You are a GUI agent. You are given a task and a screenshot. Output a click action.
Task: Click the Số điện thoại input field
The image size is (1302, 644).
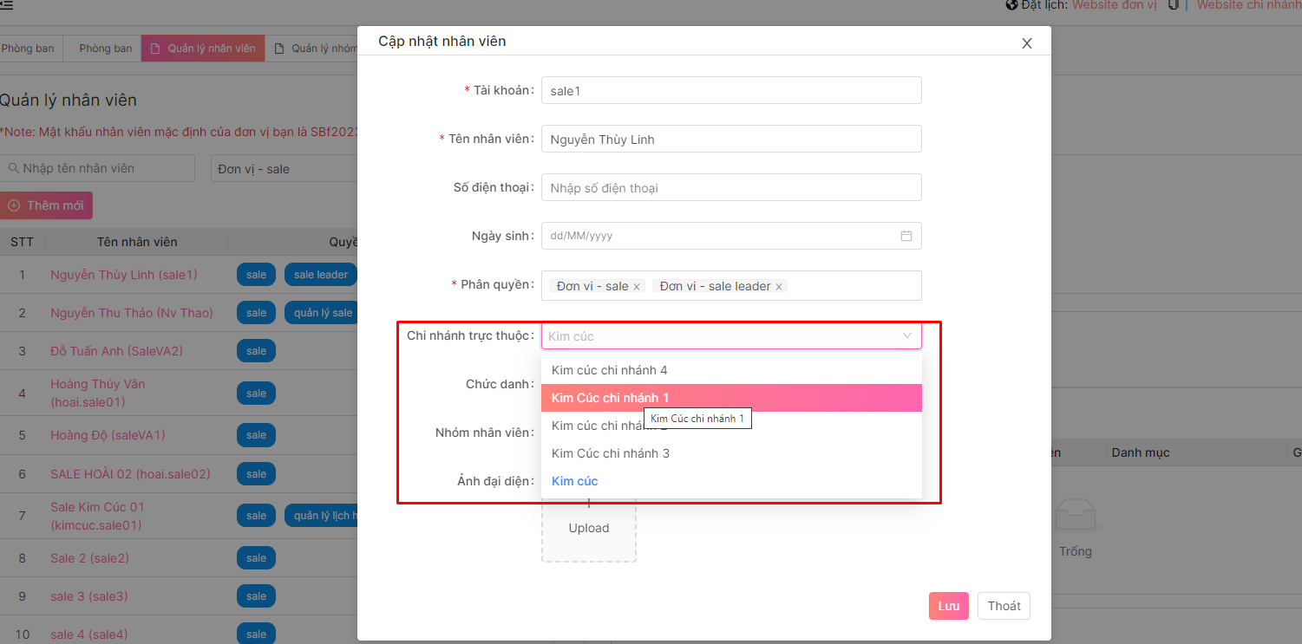(730, 188)
